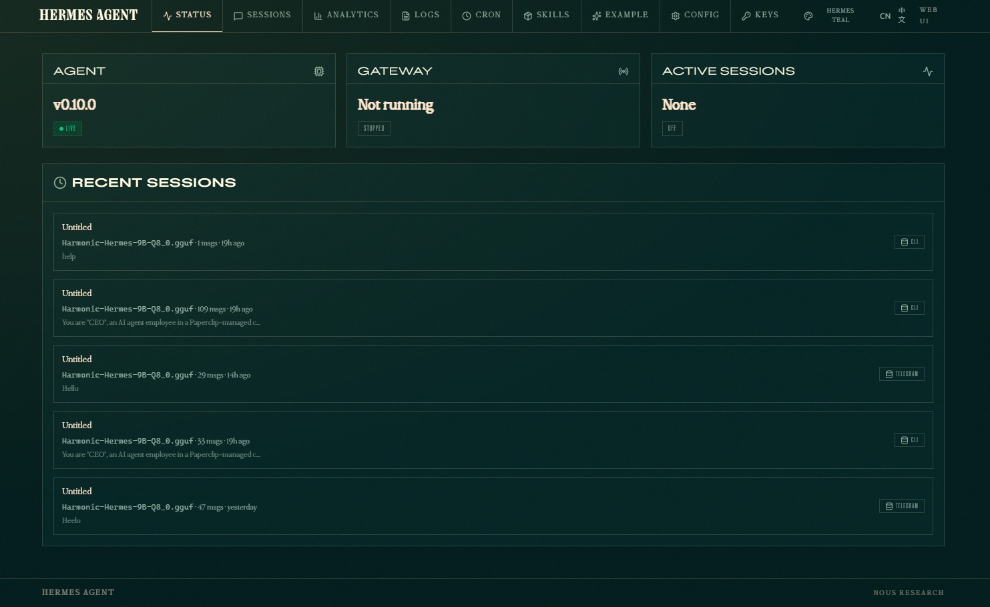990x607 pixels.
Task: Select the Status heartbeat icon in navigation
Action: [167, 15]
